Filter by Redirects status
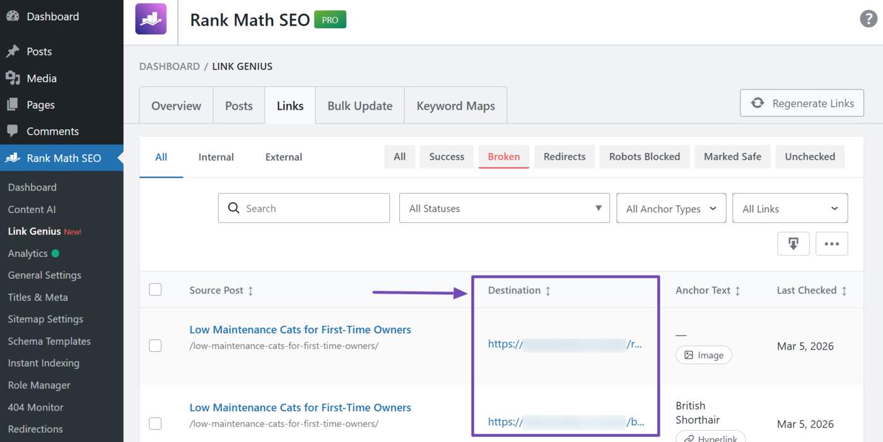The image size is (883, 442). tap(564, 157)
